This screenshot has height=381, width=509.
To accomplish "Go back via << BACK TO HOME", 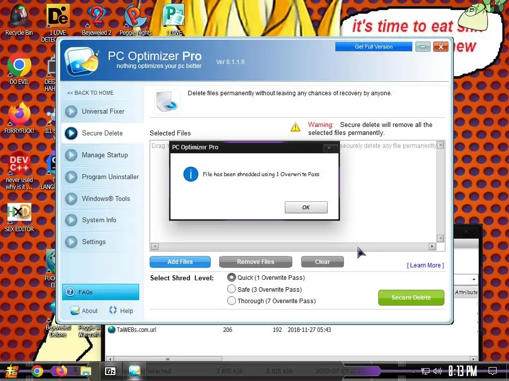I will pyautogui.click(x=90, y=93).
